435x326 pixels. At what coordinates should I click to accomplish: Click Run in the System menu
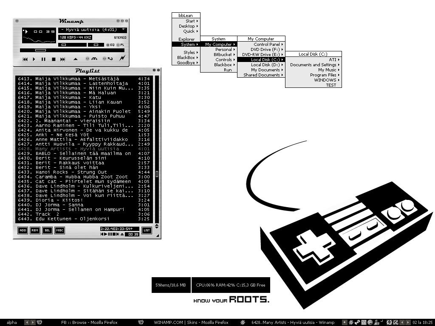pos(219,70)
